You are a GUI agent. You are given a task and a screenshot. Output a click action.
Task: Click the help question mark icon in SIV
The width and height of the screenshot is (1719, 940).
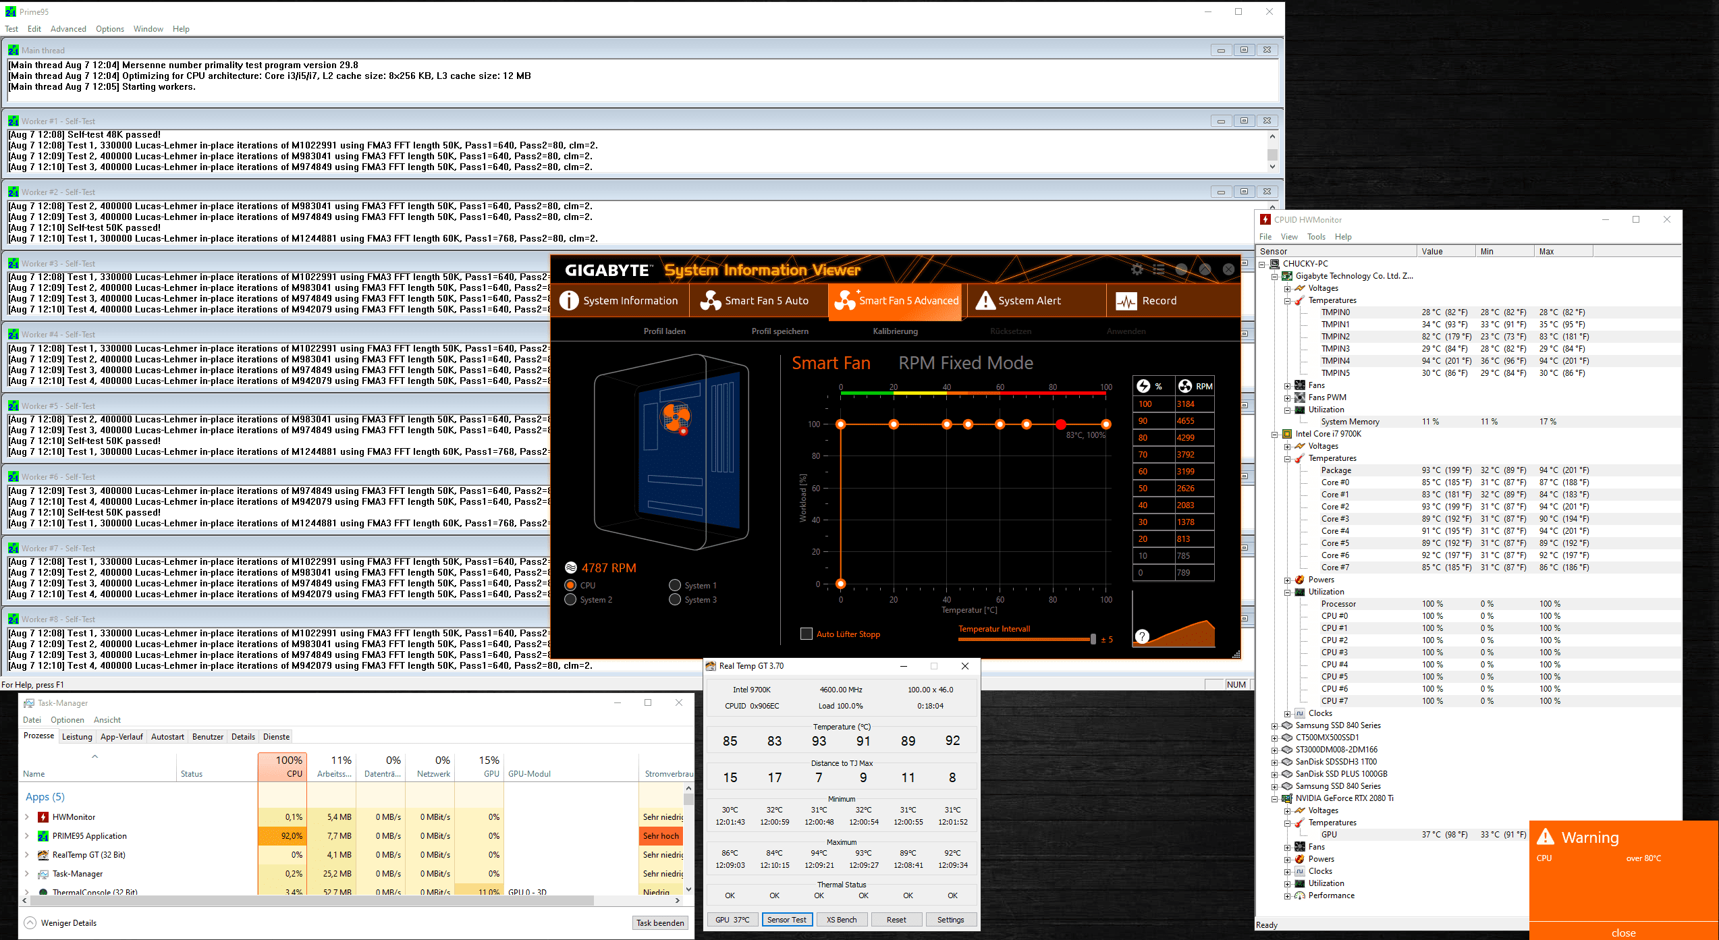tap(1142, 636)
